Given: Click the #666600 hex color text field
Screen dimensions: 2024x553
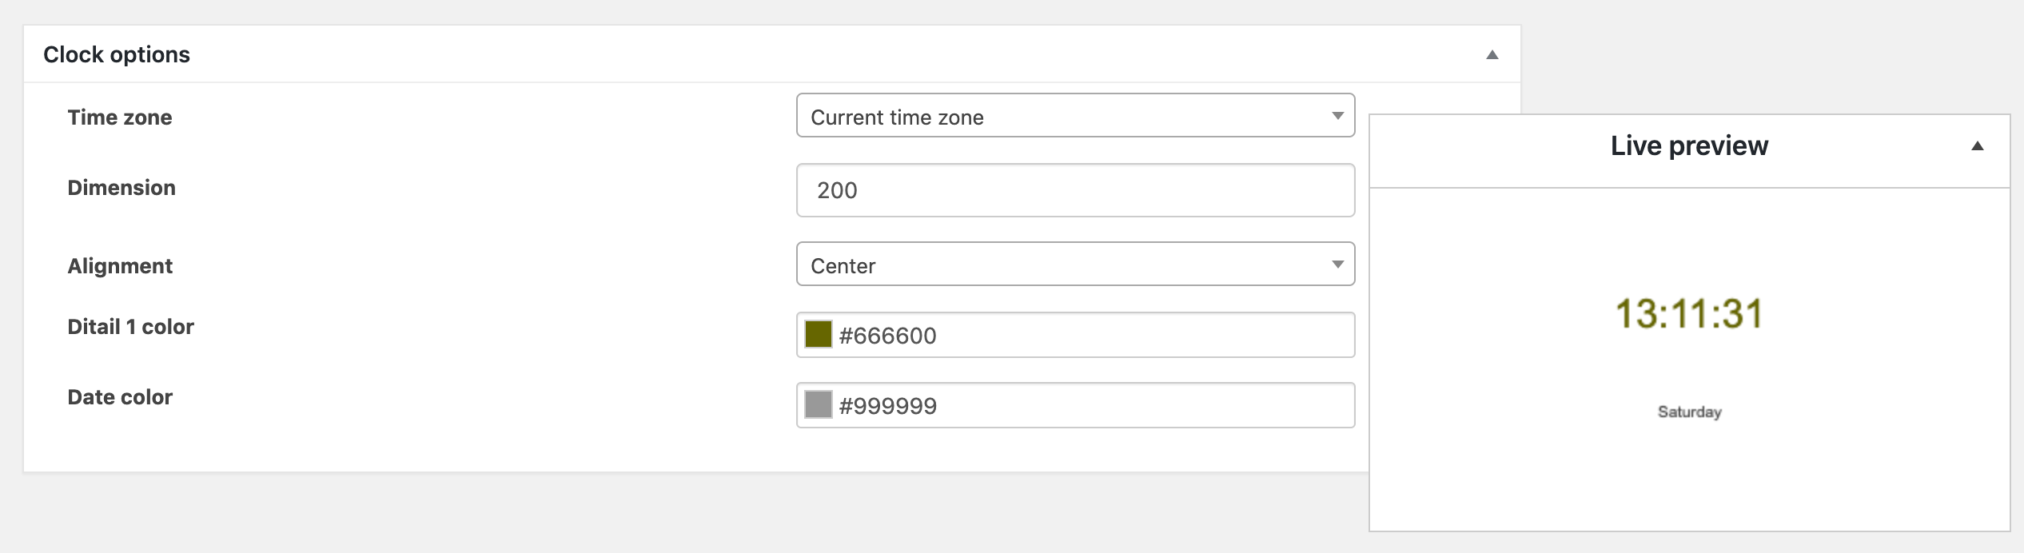Looking at the screenshot, I should pyautogui.click(x=1094, y=335).
